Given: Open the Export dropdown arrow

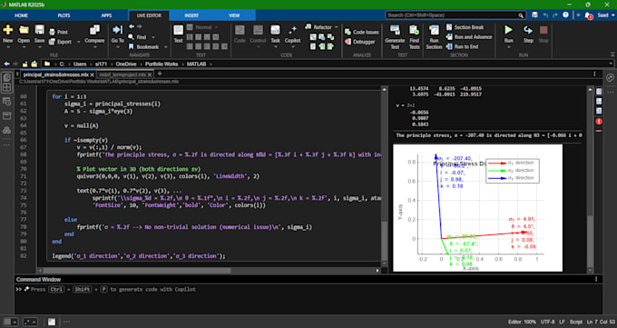Looking at the screenshot, I should point(78,42).
